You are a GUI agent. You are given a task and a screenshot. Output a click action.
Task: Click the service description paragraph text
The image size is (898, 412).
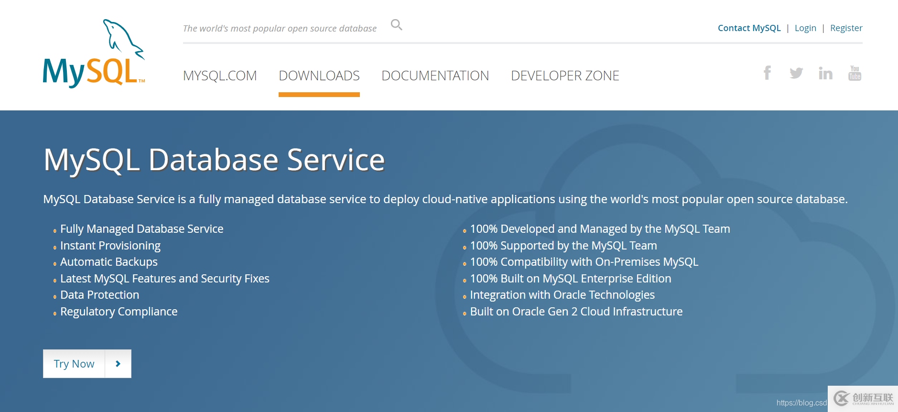(445, 199)
